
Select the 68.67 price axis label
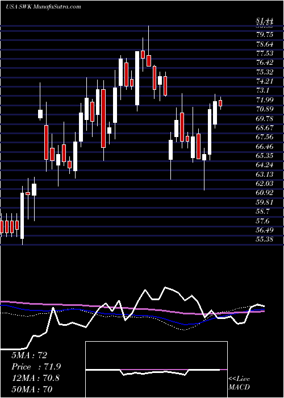pyautogui.click(x=264, y=128)
